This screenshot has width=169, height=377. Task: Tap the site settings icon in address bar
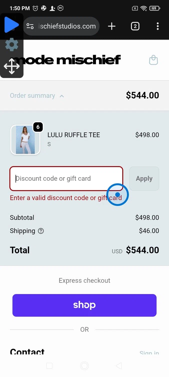point(30,26)
